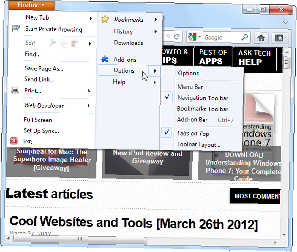Open the bookmarks toolbar button
Image resolution: width=297 pixels, height=252 pixels.
tap(280, 38)
